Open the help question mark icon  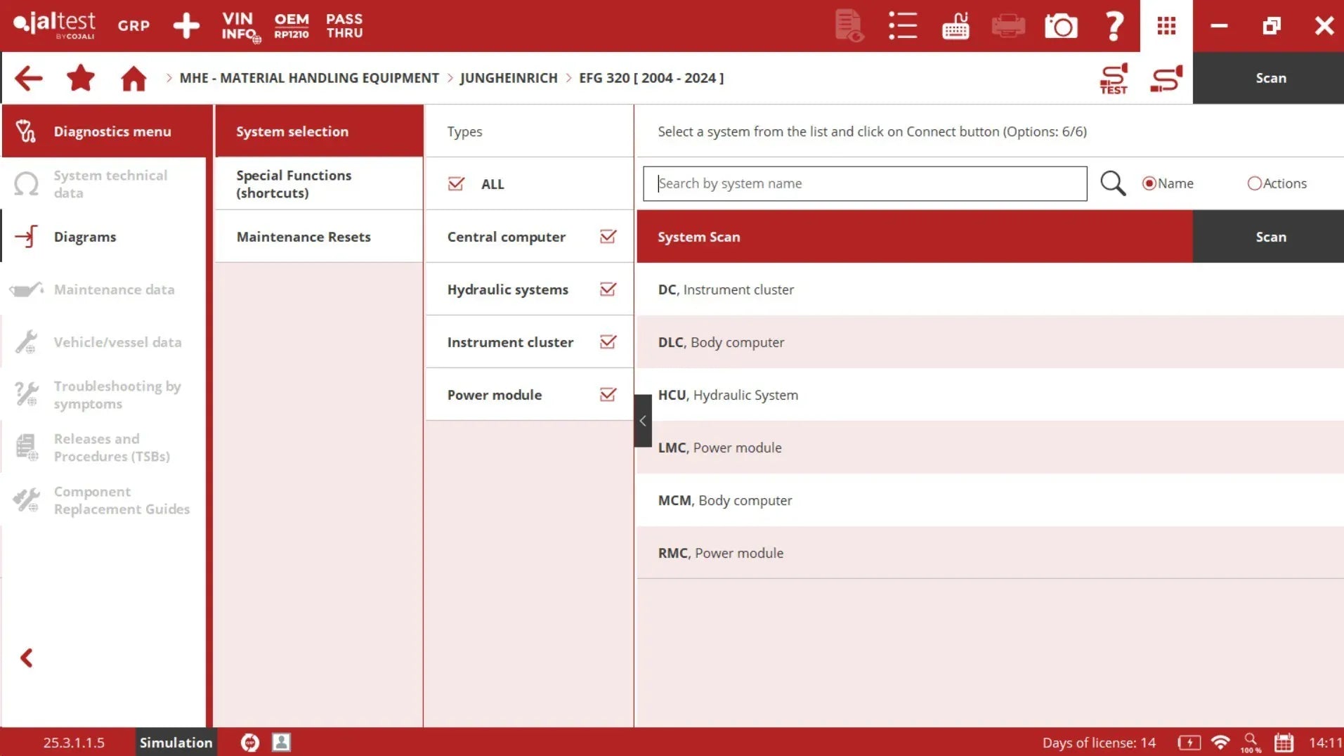point(1114,26)
